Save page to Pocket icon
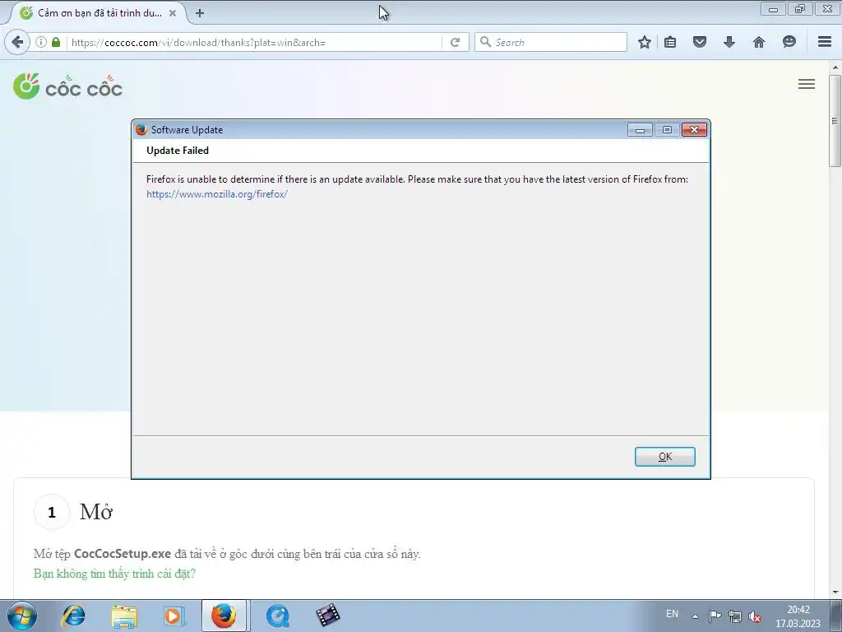This screenshot has height=632, width=842. pyautogui.click(x=699, y=42)
